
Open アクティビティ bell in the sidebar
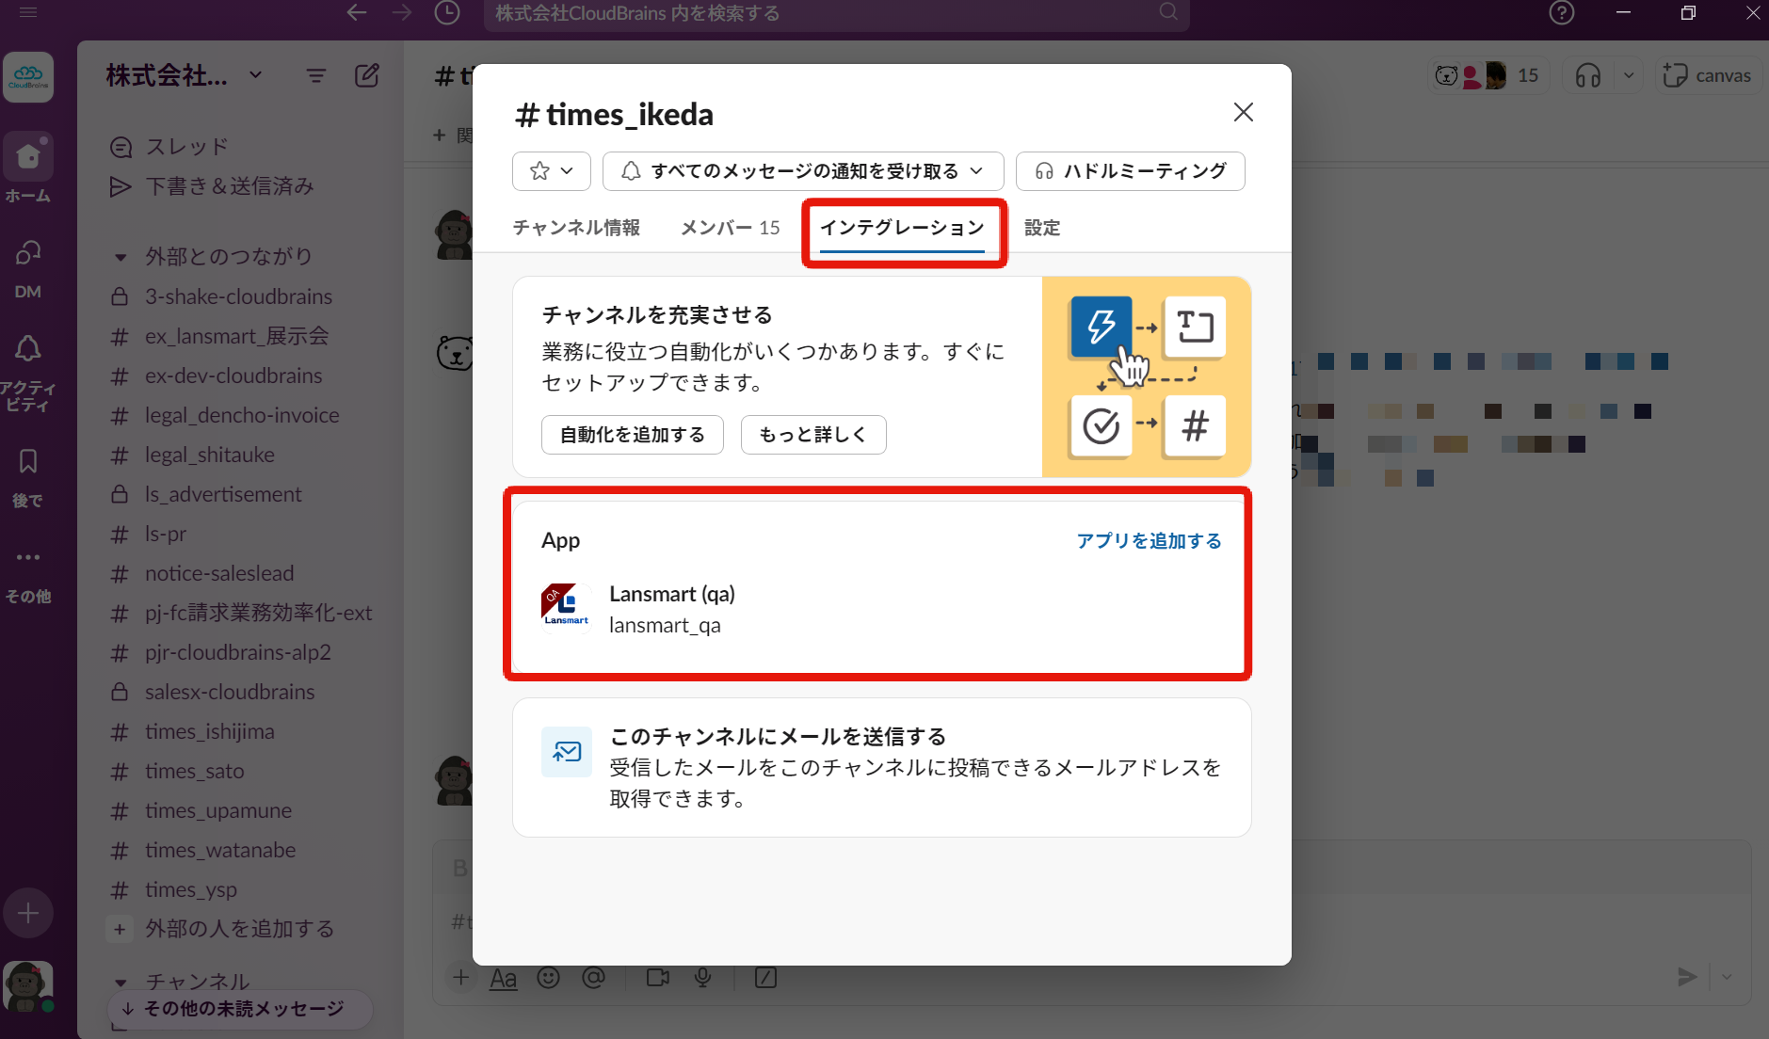28,372
